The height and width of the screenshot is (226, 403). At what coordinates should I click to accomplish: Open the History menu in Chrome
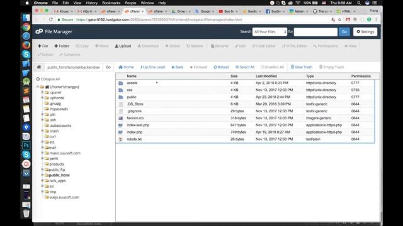tap(91, 3)
